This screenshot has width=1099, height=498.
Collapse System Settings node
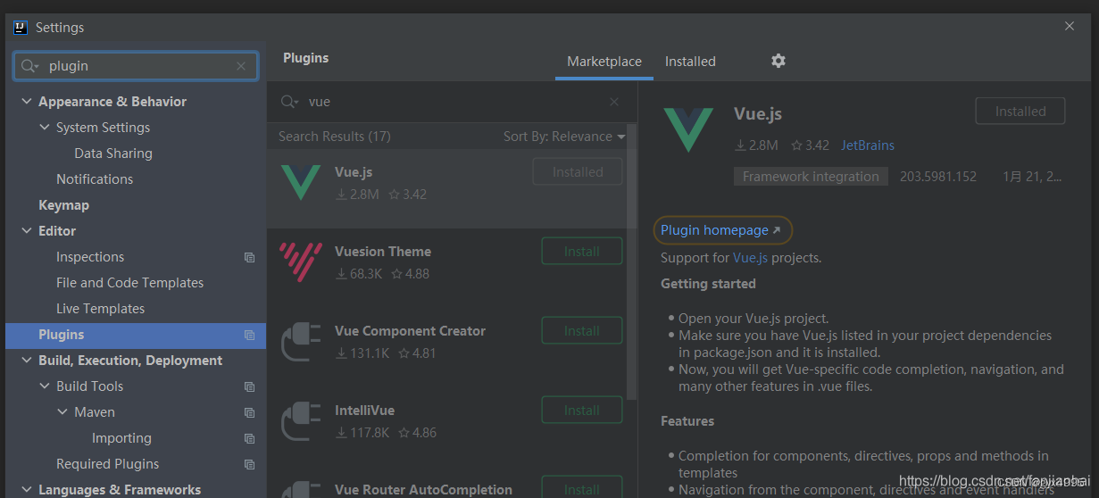click(x=45, y=128)
